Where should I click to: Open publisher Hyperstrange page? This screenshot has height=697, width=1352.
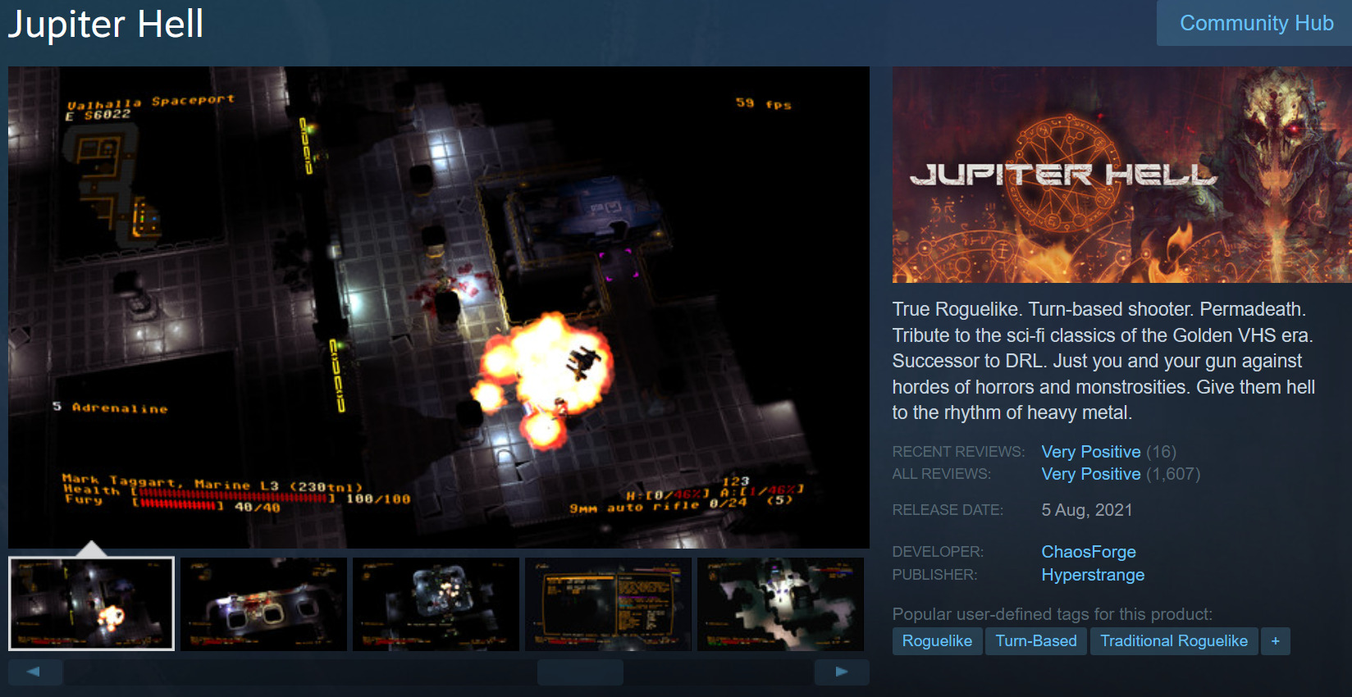coord(1093,575)
